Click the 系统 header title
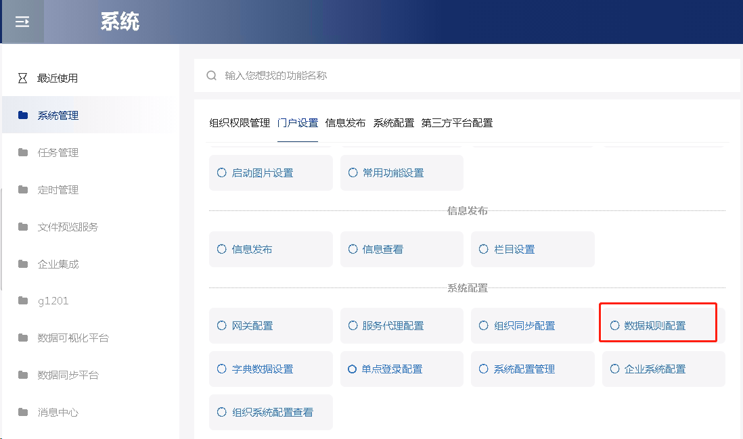This screenshot has height=439, width=743. coord(120,22)
